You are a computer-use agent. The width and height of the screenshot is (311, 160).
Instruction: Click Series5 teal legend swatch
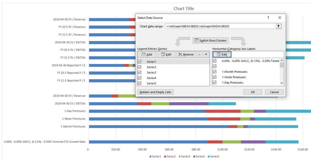point(209,157)
